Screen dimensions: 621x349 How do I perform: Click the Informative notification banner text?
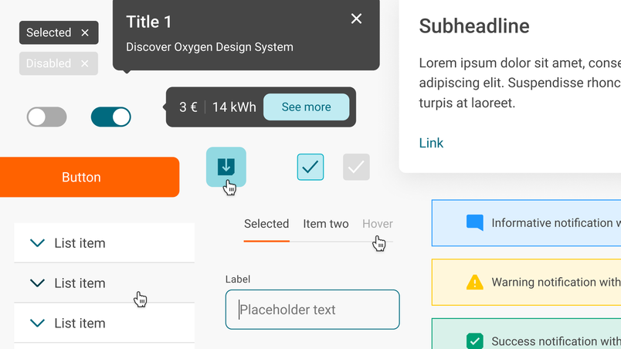[x=556, y=223]
